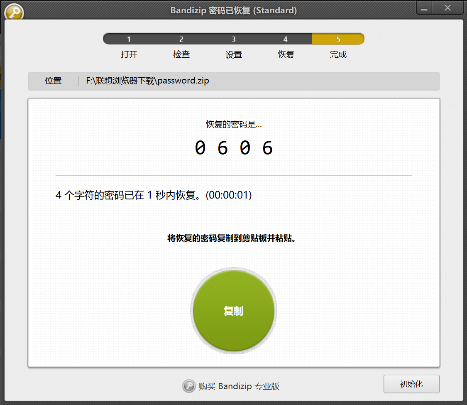Click the window title Bandizip 密码已恢复 (Standard)
The width and height of the screenshot is (467, 405).
[x=233, y=10]
